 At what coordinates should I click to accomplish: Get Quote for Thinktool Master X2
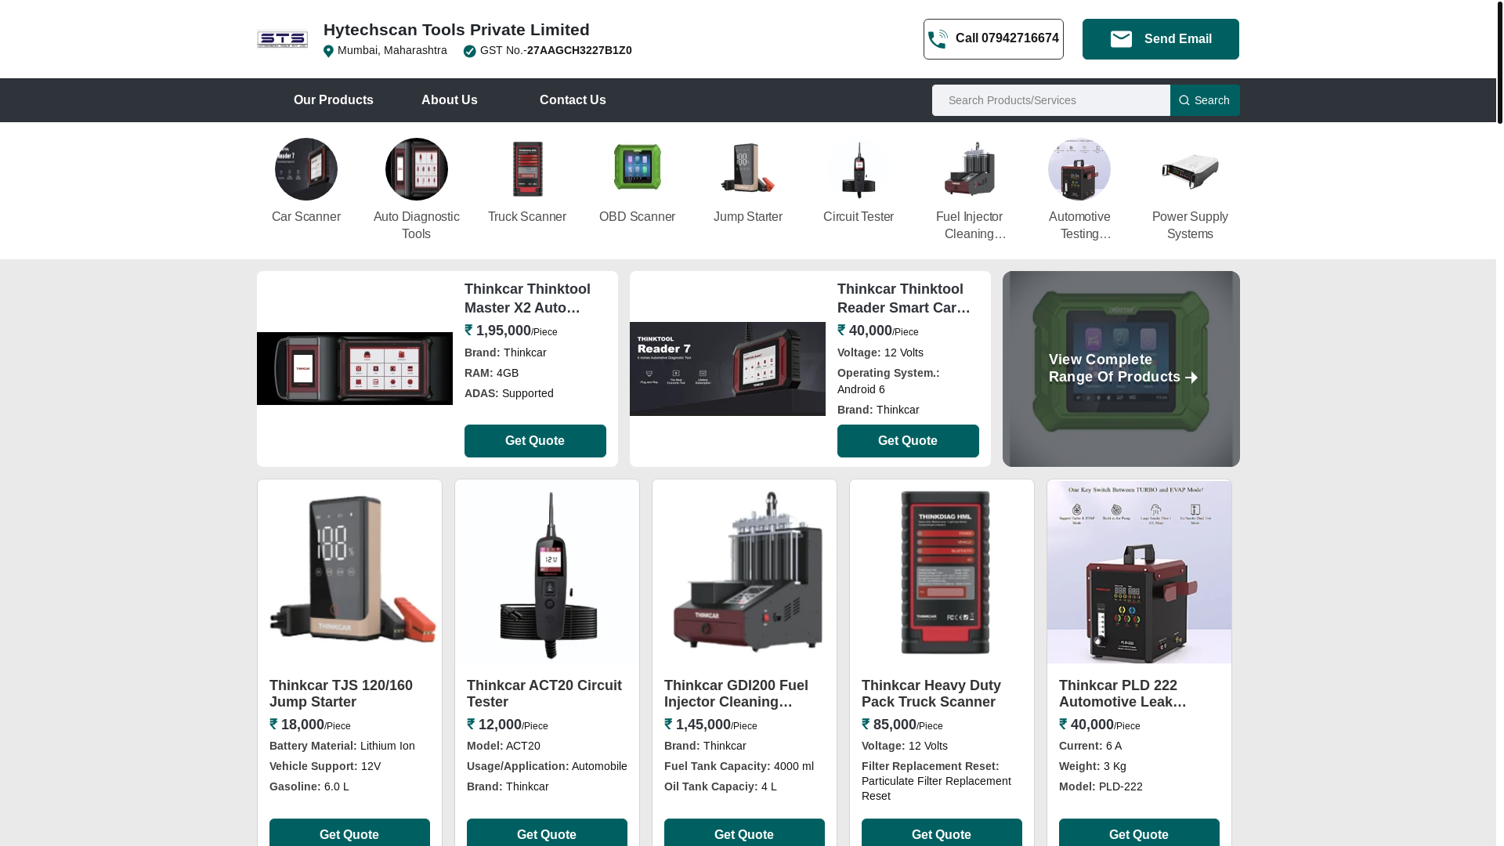pyautogui.click(x=535, y=441)
